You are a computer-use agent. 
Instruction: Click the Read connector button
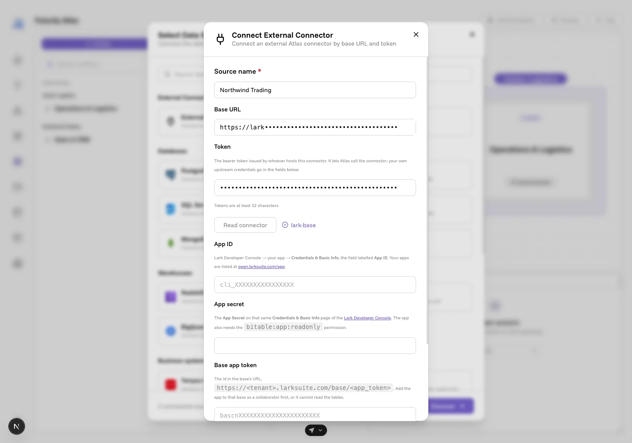245,225
